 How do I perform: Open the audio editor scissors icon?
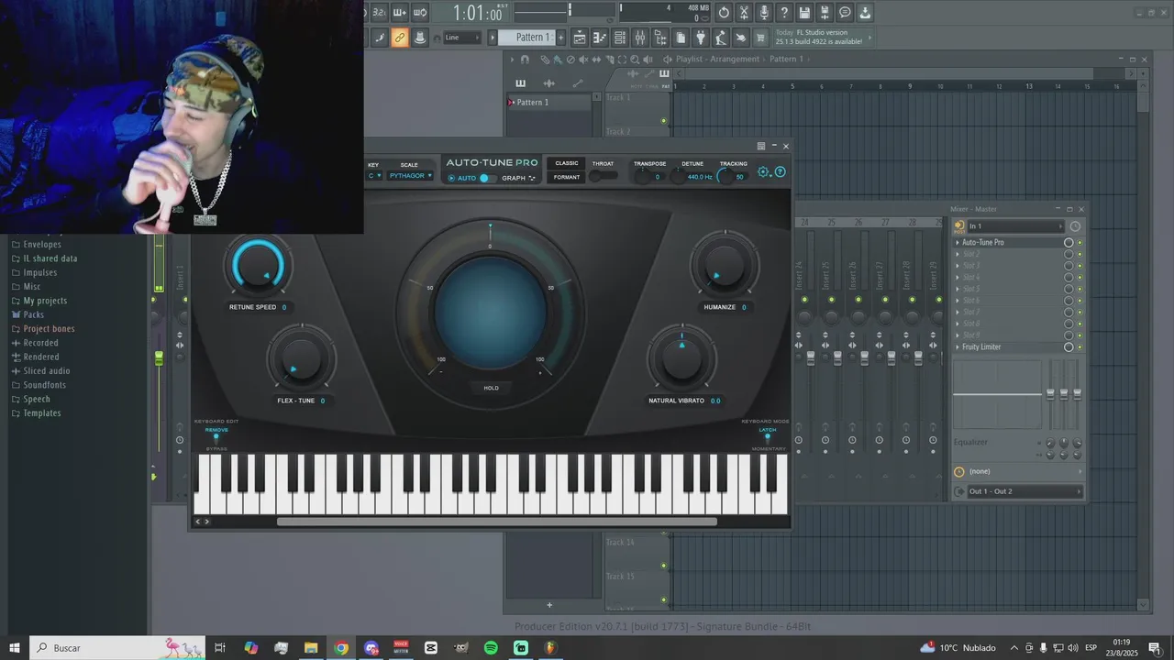(x=744, y=13)
